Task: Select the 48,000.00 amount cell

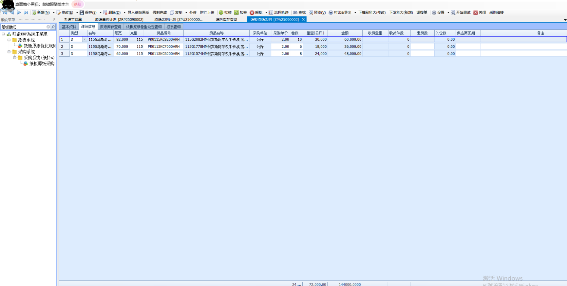Action: pyautogui.click(x=345, y=53)
